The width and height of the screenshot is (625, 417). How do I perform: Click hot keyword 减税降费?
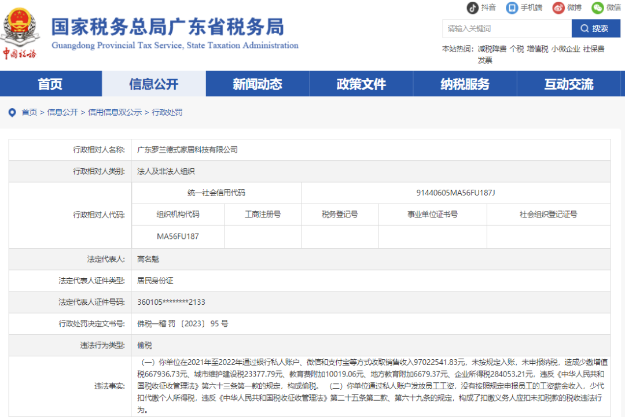pos(492,49)
